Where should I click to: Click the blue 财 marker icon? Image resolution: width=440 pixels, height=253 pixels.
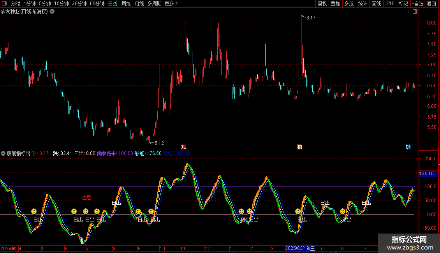(408, 147)
